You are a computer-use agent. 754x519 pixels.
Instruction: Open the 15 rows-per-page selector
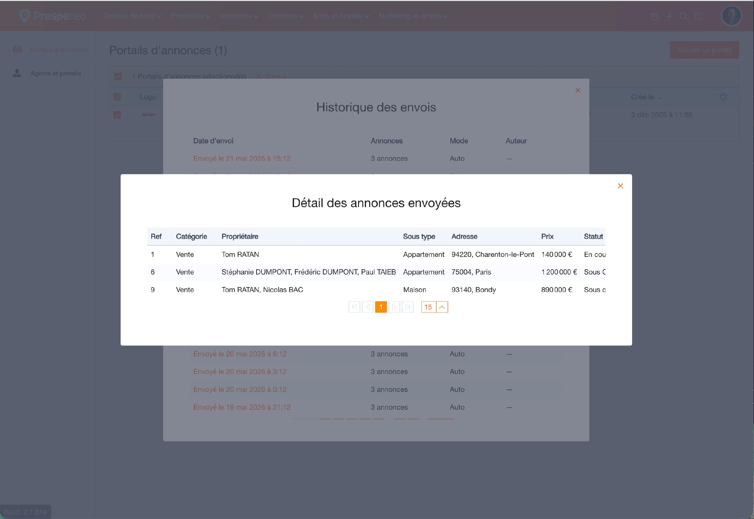[x=434, y=307]
